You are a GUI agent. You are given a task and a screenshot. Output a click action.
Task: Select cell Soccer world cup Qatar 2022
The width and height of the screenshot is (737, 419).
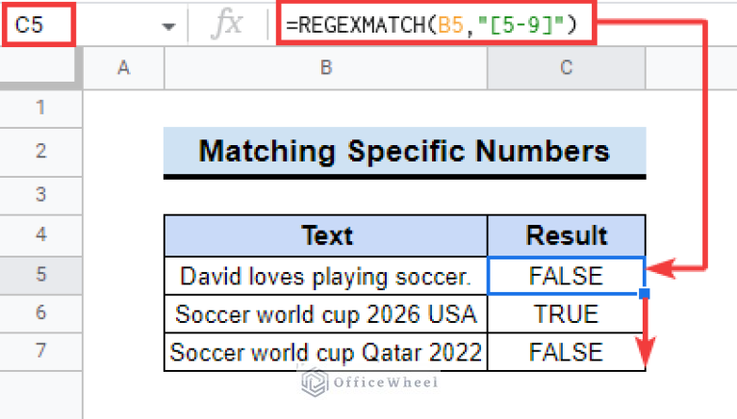click(326, 352)
